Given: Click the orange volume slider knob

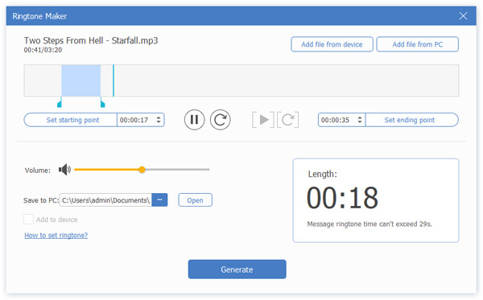Looking at the screenshot, I should 142,170.
